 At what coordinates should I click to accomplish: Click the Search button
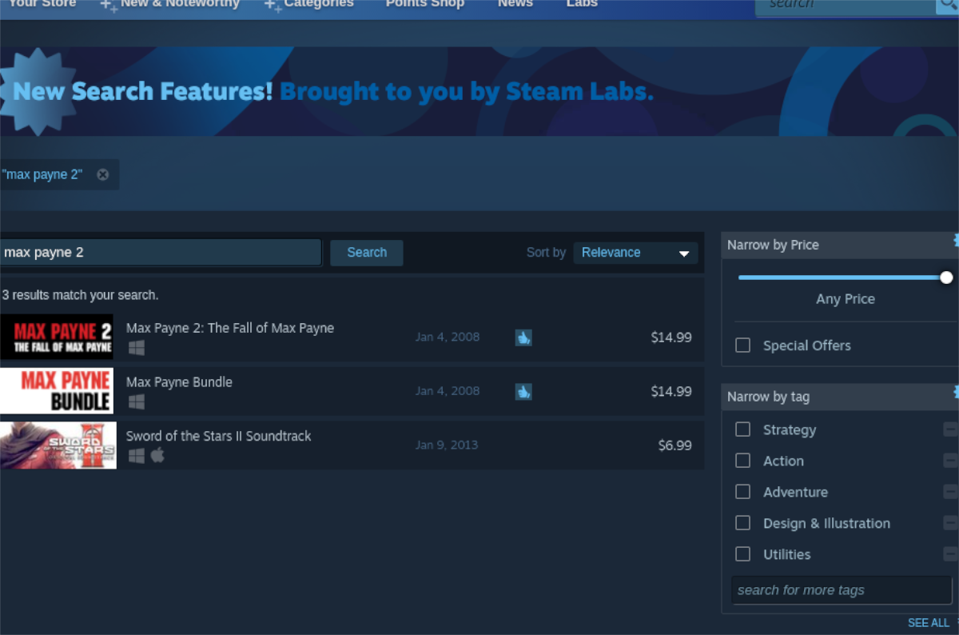point(367,253)
